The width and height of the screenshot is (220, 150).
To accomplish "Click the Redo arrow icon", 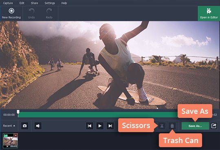I will (49, 11).
